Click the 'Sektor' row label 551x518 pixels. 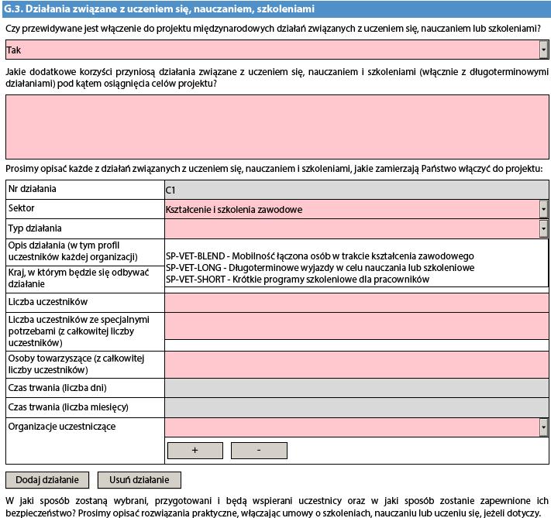(x=22, y=208)
